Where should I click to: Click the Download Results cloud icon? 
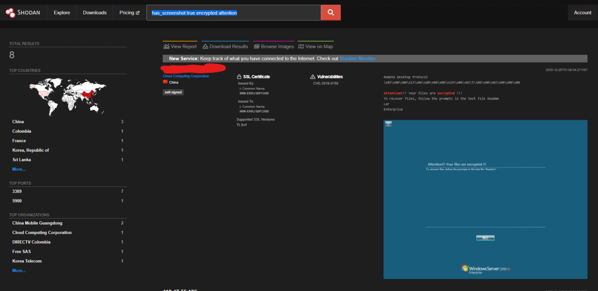pos(205,46)
